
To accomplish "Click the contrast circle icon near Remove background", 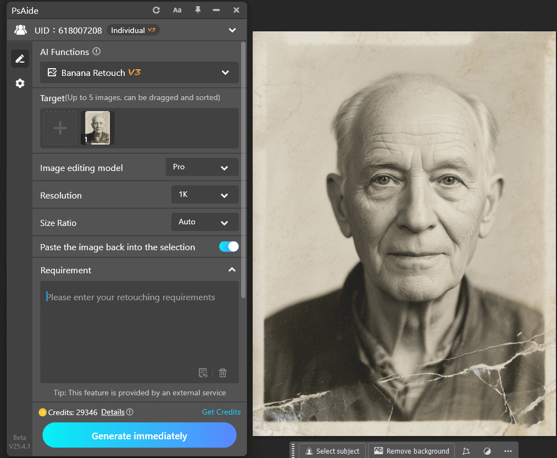I will [486, 450].
